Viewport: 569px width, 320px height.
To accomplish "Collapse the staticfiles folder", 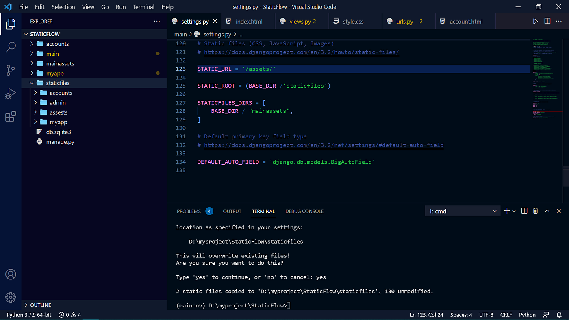I will pyautogui.click(x=32, y=83).
